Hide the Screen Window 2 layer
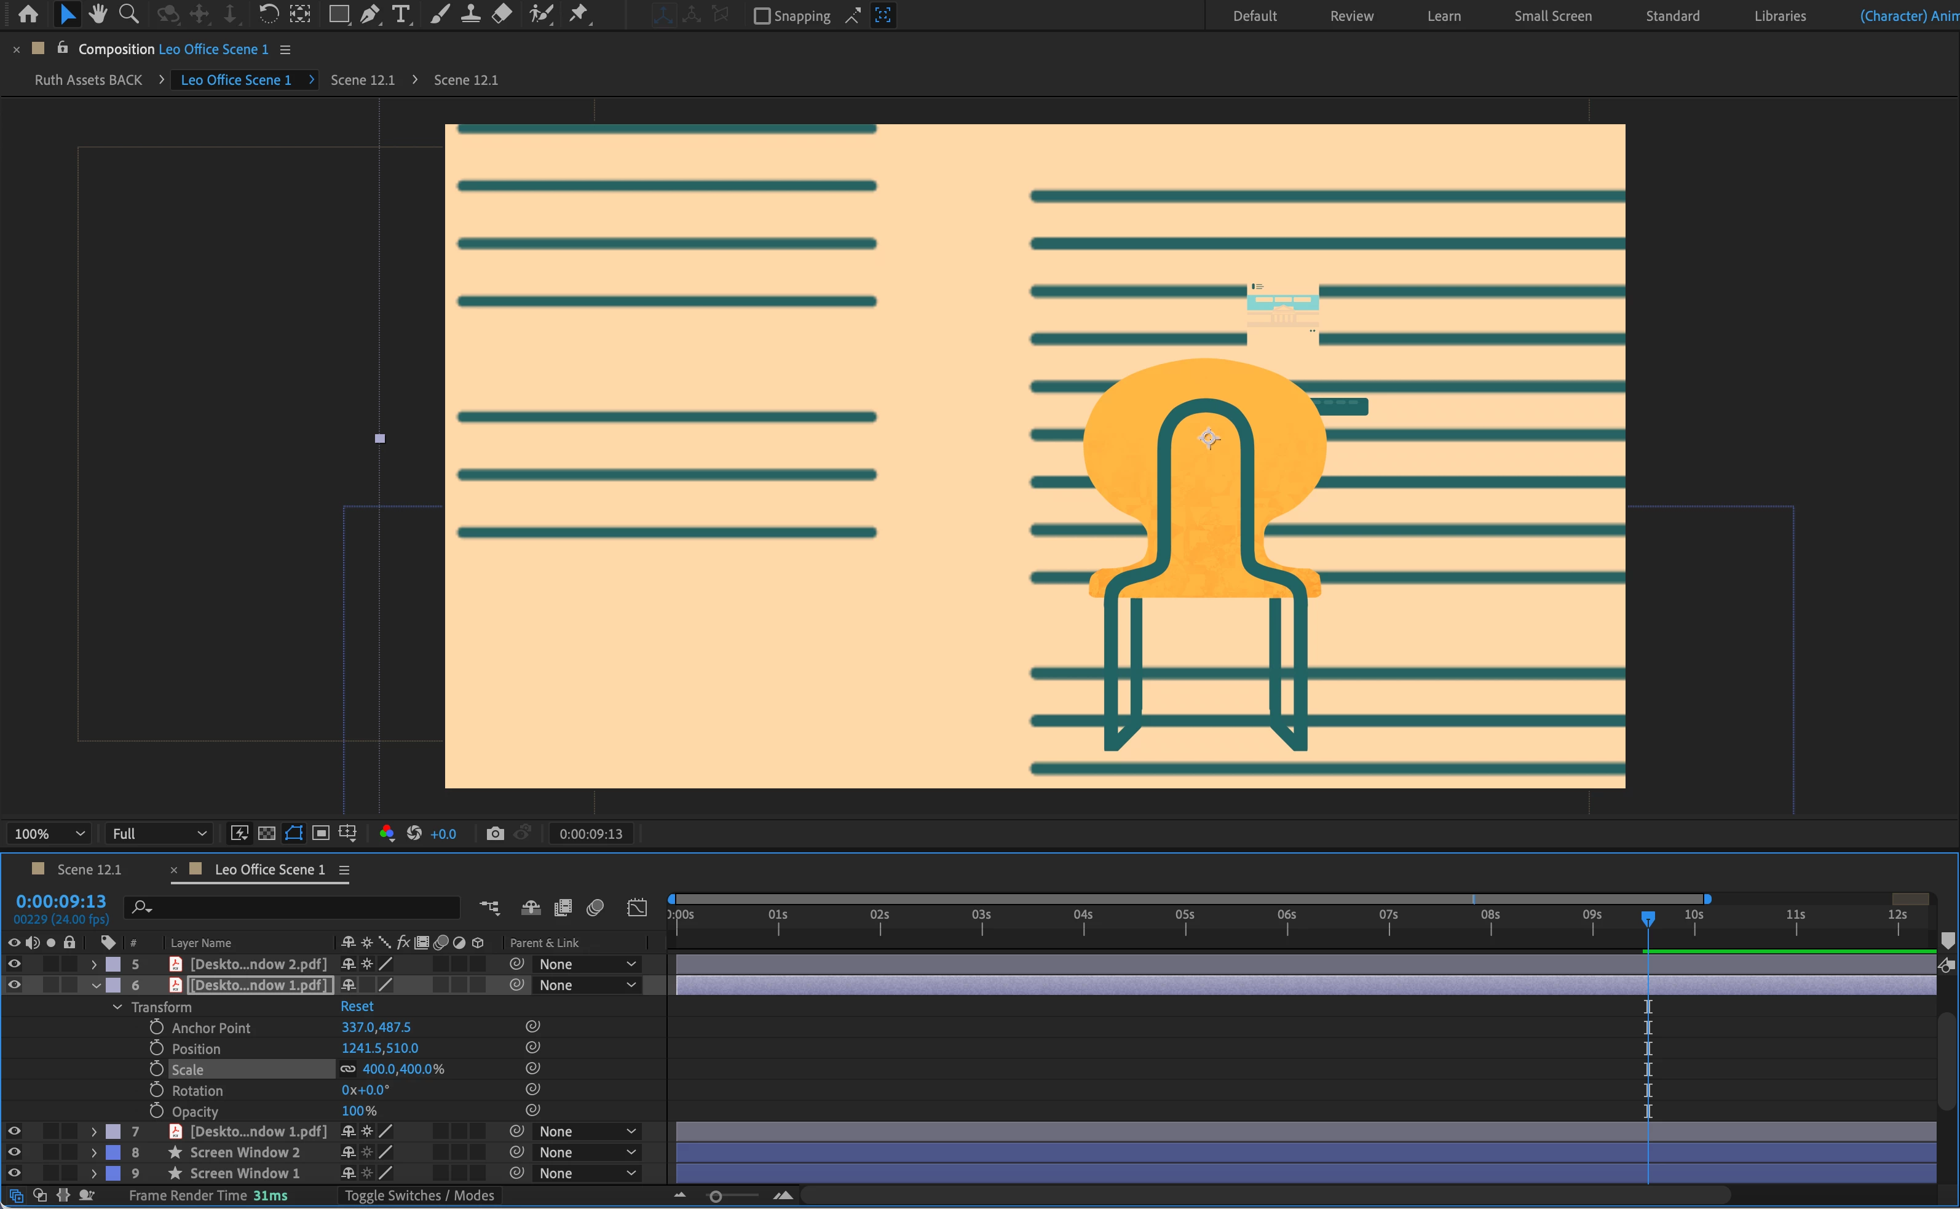1960x1209 pixels. click(x=14, y=1151)
